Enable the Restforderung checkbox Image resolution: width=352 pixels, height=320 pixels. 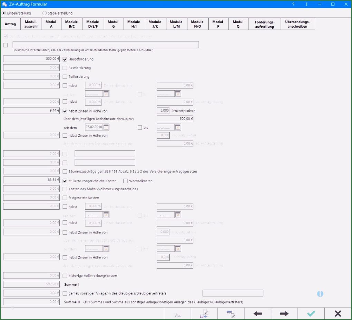65,68
